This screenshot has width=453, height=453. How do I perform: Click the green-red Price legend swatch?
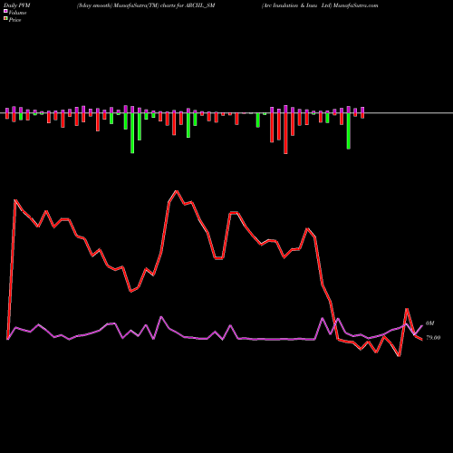click(x=5, y=19)
